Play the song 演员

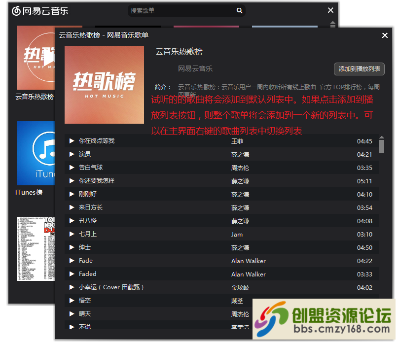point(72,154)
